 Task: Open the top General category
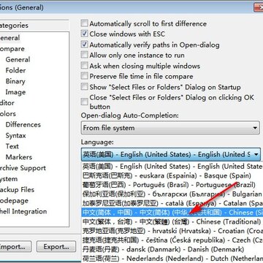[x=9, y=38]
